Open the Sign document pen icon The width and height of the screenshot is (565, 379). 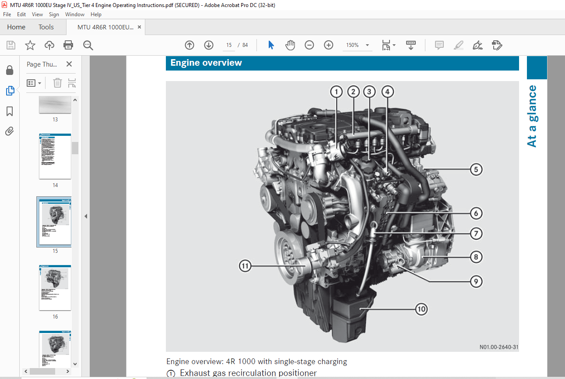point(477,45)
